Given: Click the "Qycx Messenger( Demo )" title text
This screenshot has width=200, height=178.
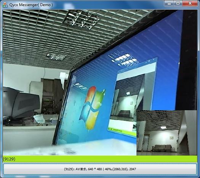Looking at the screenshot, I should [31, 5].
